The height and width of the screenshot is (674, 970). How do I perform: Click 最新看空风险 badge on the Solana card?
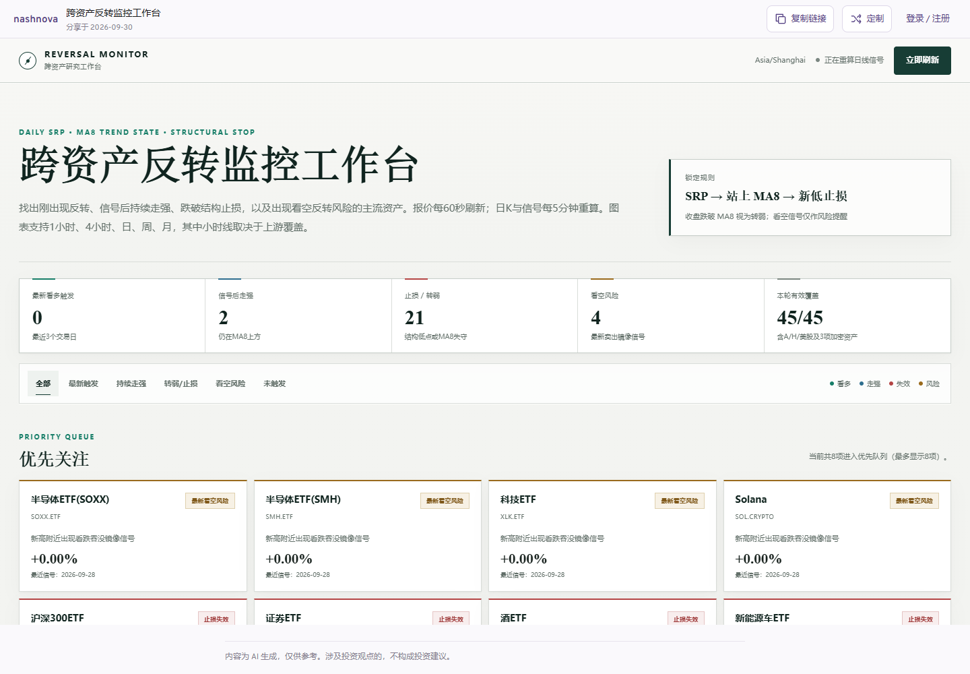click(914, 501)
